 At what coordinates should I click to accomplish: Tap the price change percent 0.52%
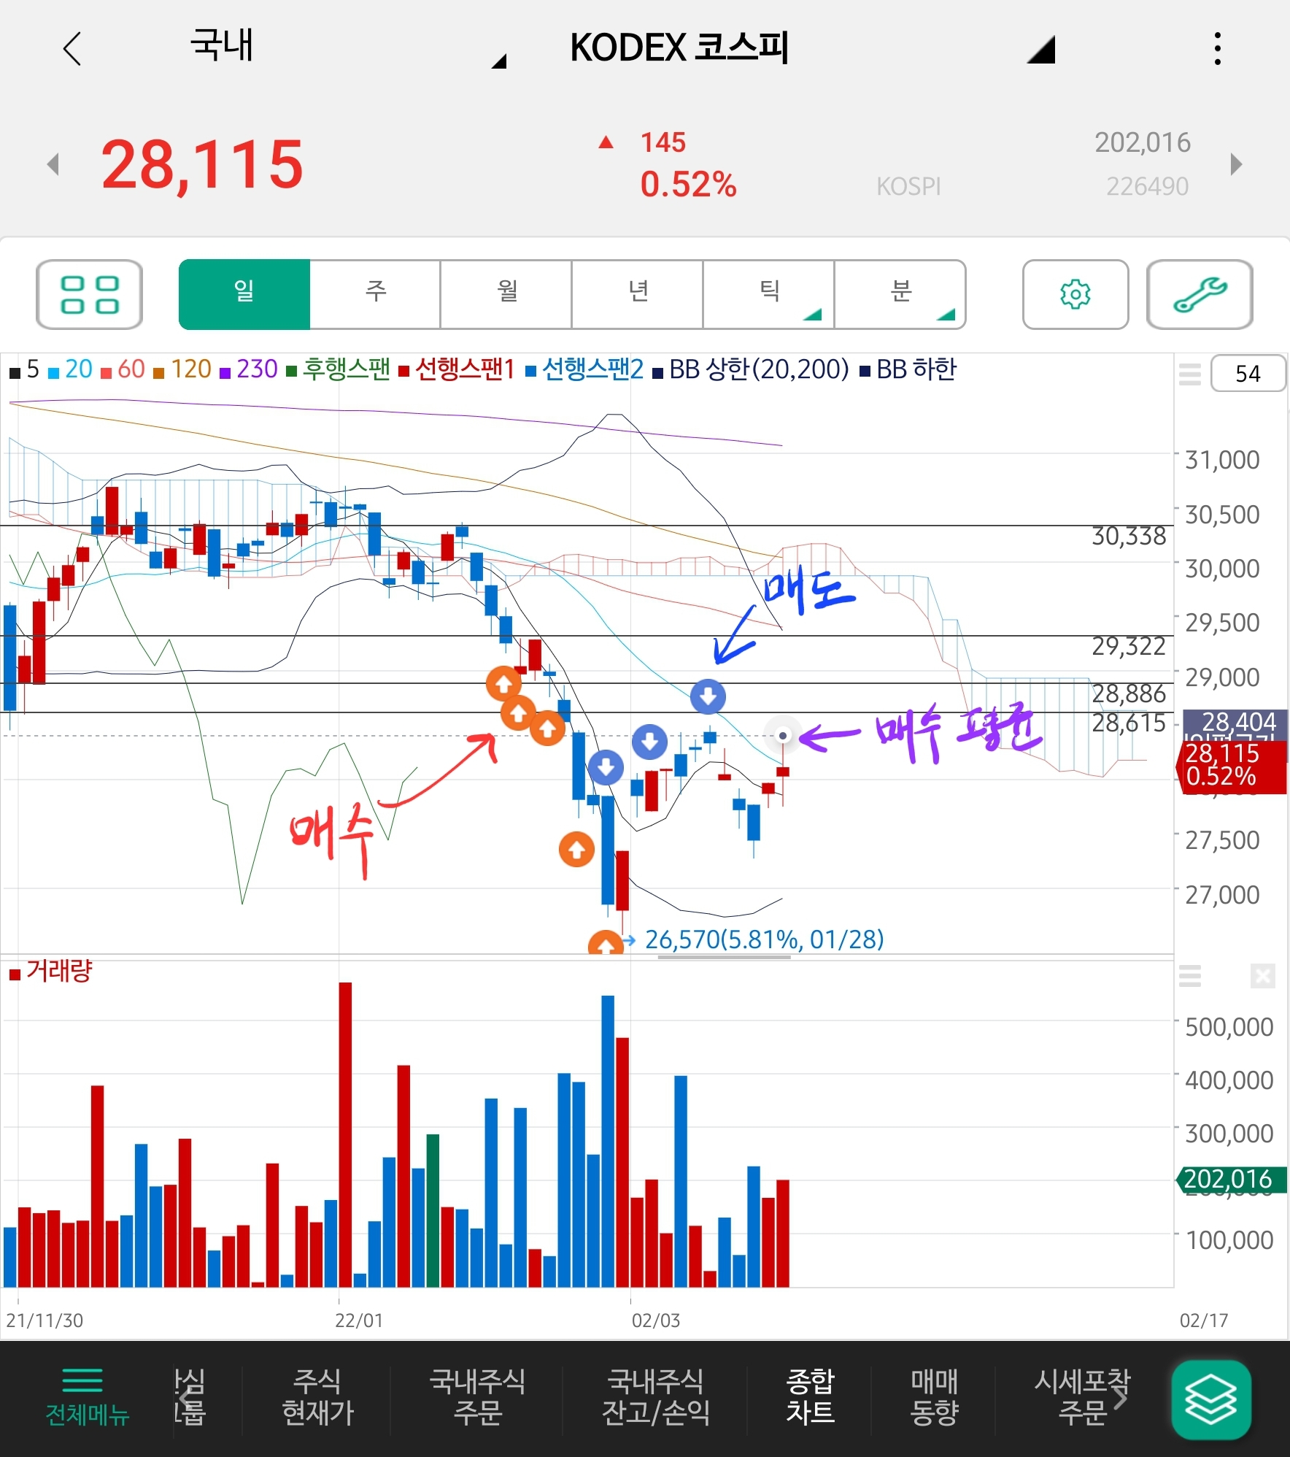(688, 185)
